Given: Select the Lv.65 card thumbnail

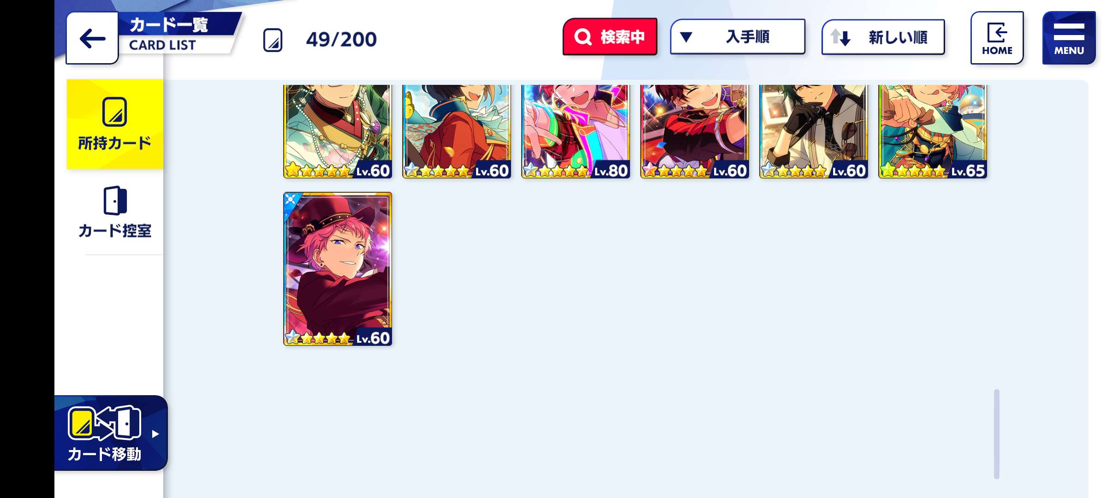Looking at the screenshot, I should (x=933, y=131).
